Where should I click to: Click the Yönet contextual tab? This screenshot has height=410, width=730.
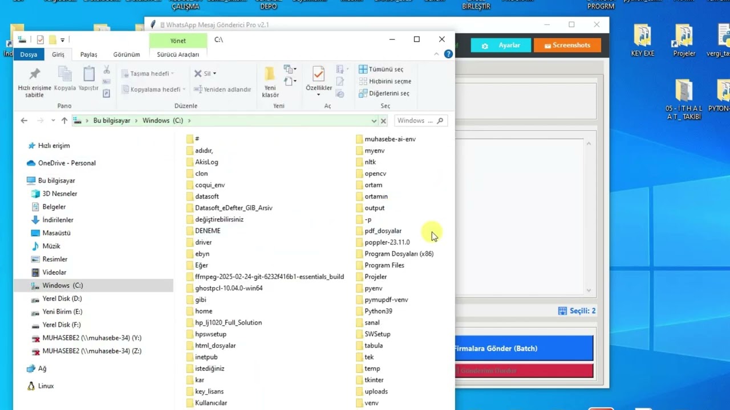(x=178, y=41)
